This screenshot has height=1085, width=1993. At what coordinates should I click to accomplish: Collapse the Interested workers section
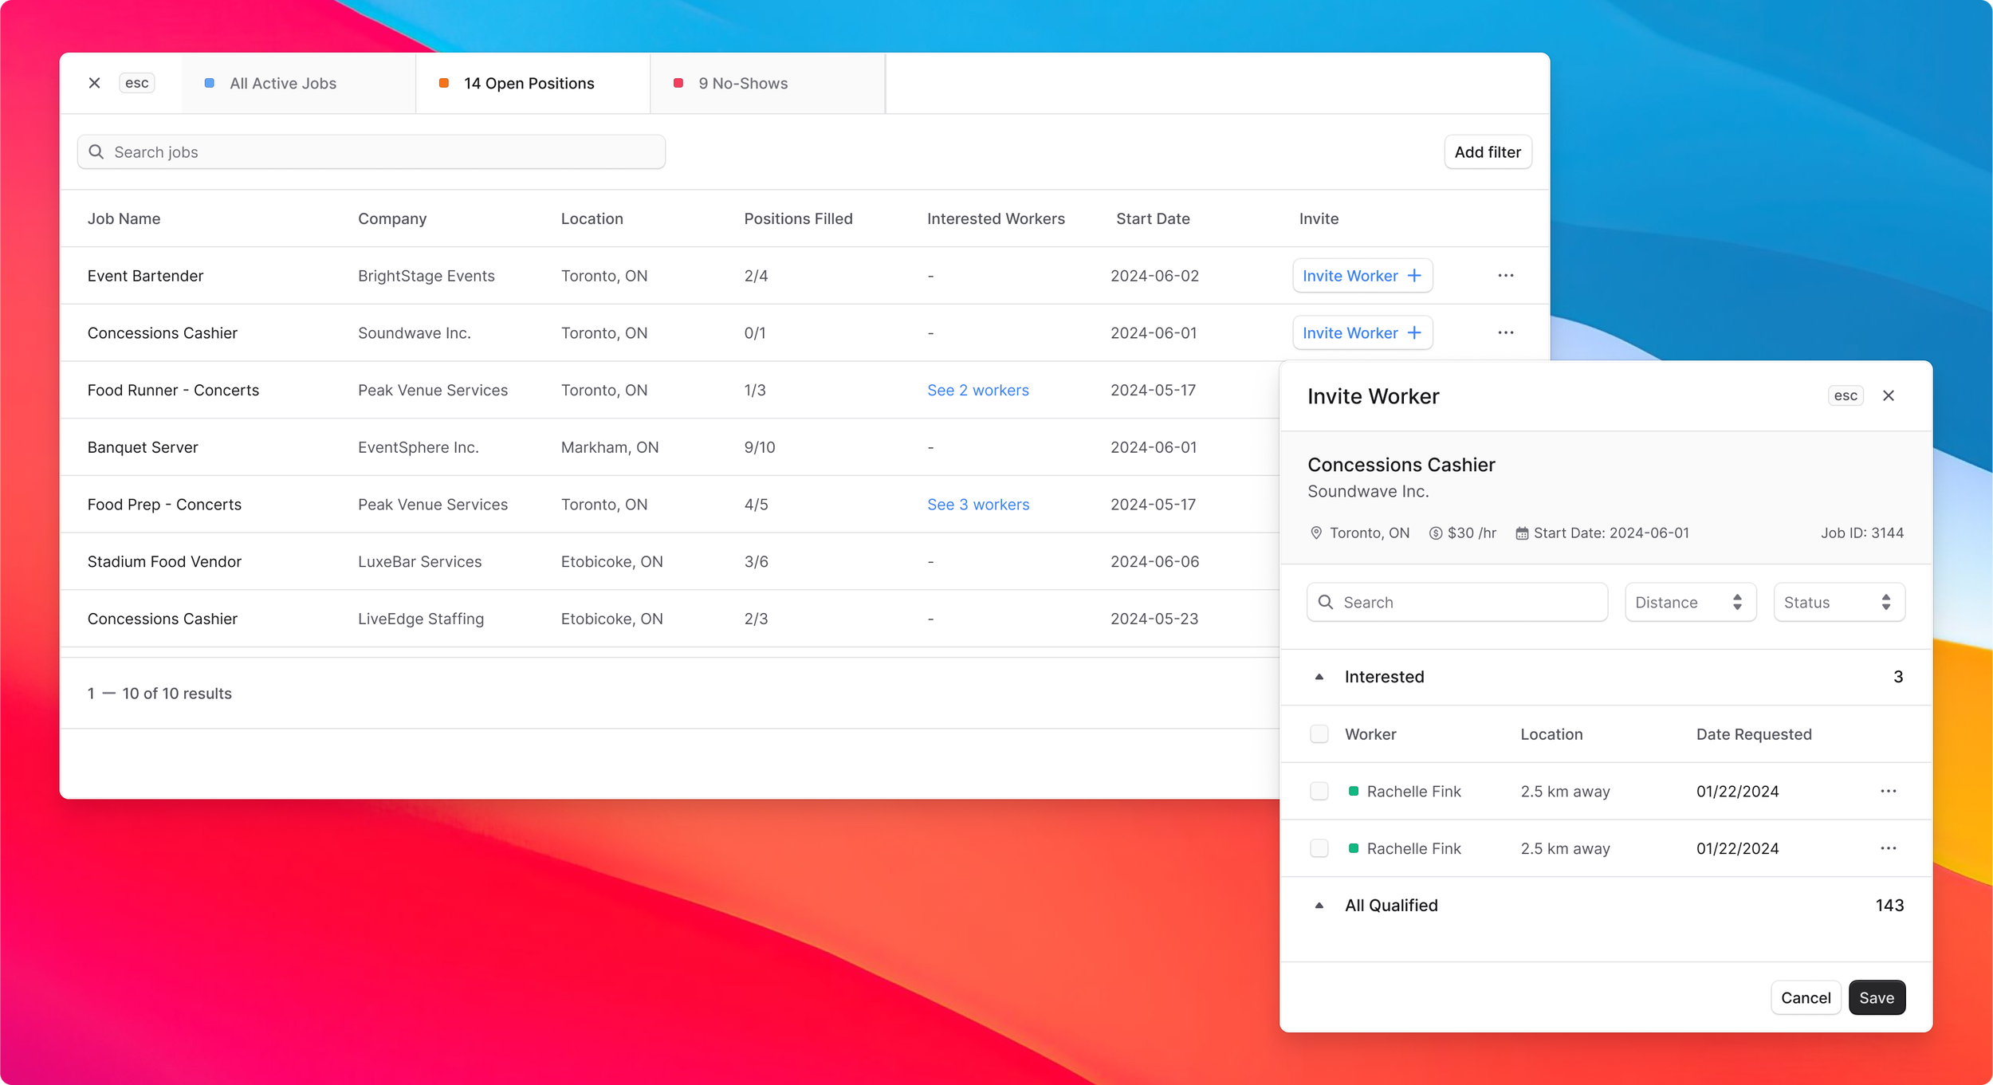(x=1319, y=677)
